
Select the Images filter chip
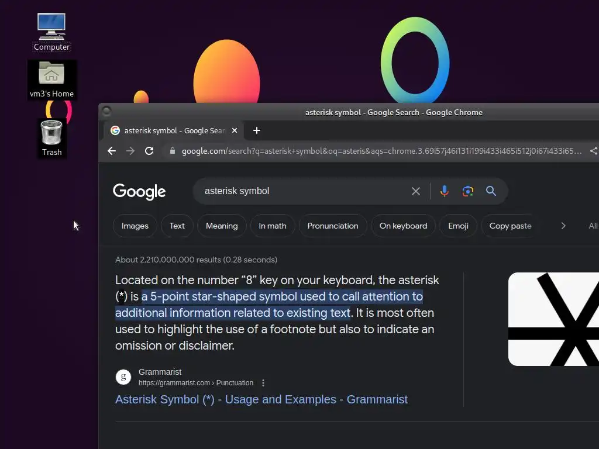tap(135, 226)
